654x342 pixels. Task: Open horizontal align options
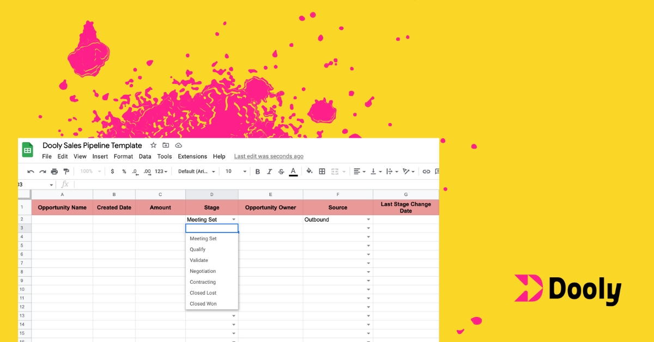359,172
